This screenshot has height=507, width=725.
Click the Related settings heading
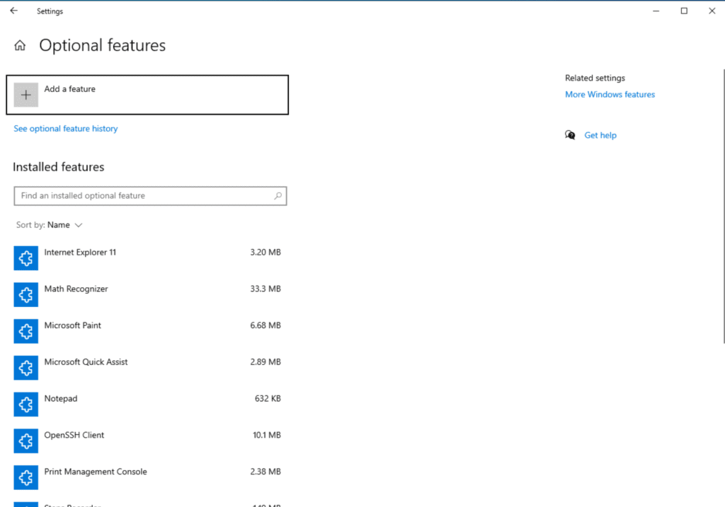595,78
